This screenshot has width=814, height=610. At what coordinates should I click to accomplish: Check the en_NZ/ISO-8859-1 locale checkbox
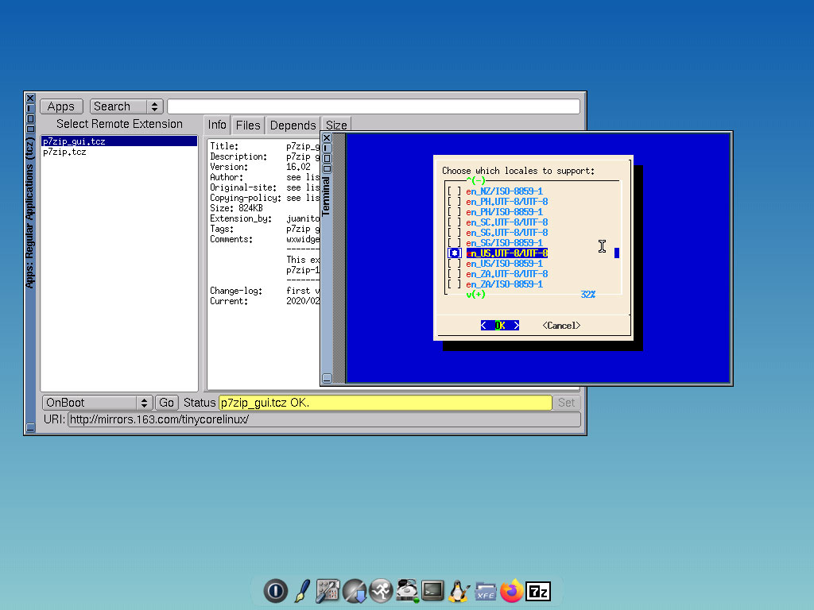[x=454, y=191]
